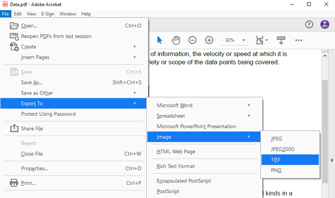
Task: Select the Export To menu item
Action: [74, 103]
